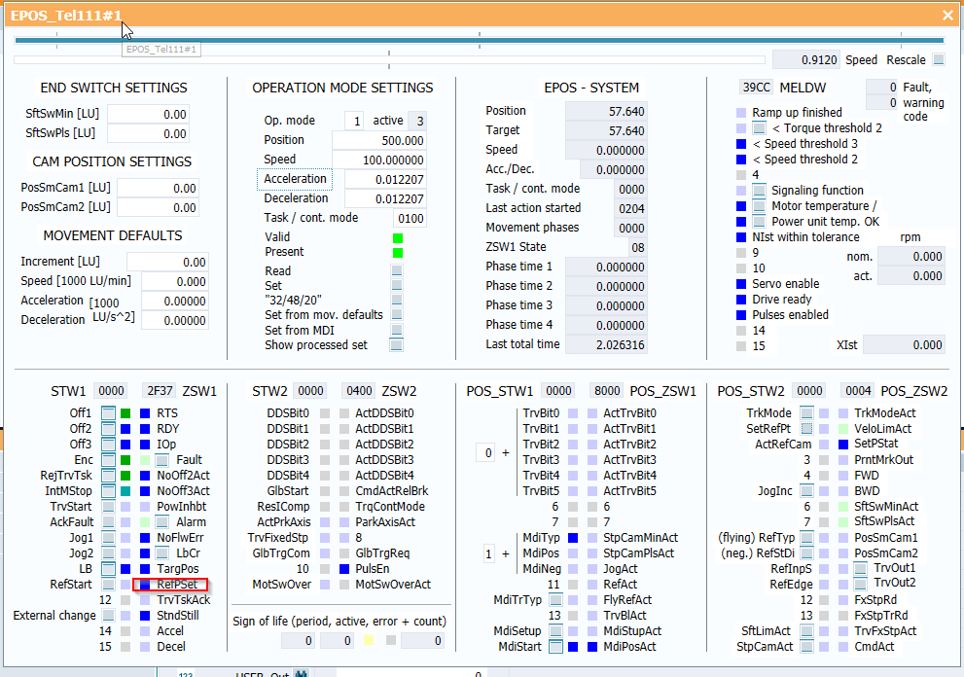Toggle the Enc control checkbox
964x677 pixels.
pos(108,459)
